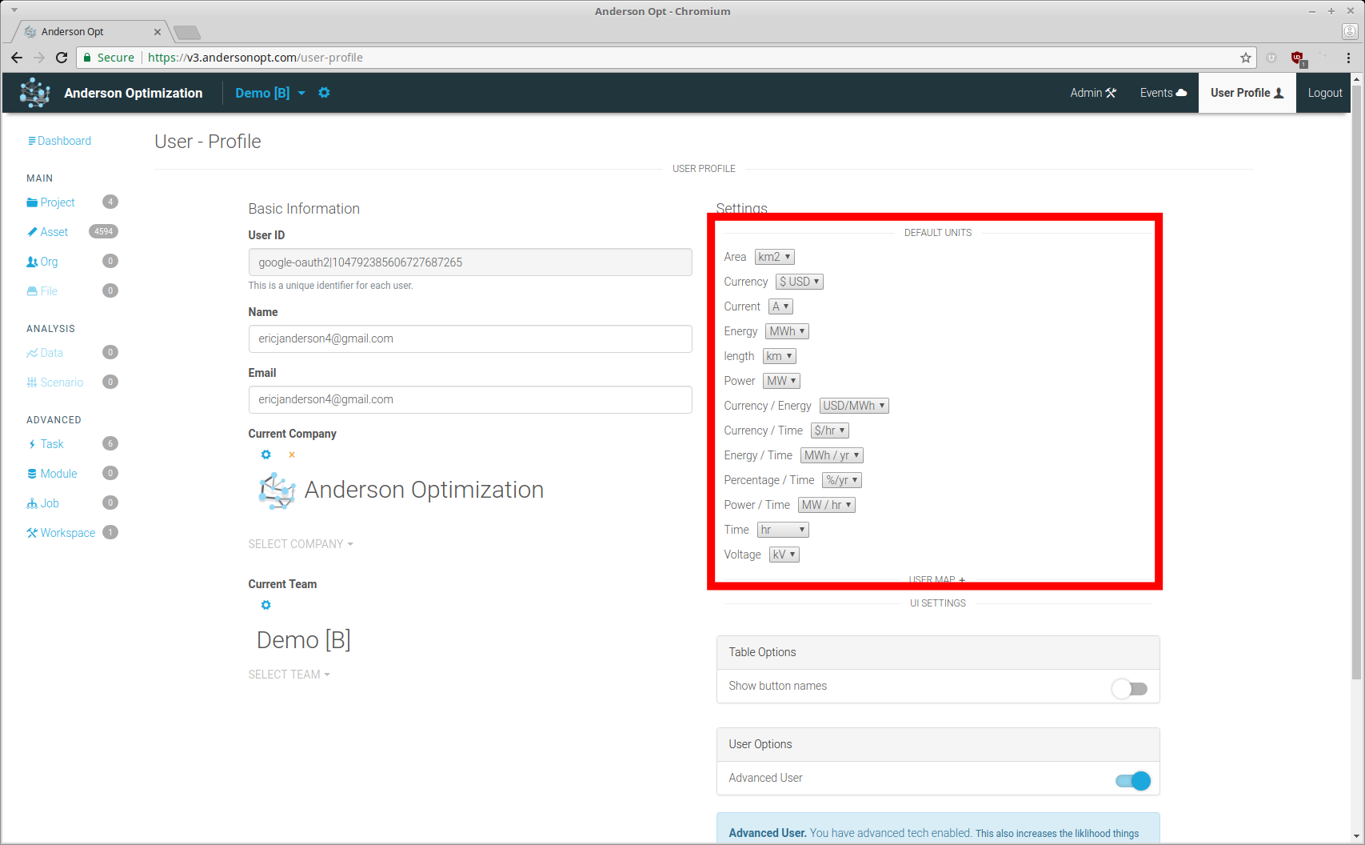1365x845 pixels.
Task: Click the Name input field
Action: tap(470, 338)
